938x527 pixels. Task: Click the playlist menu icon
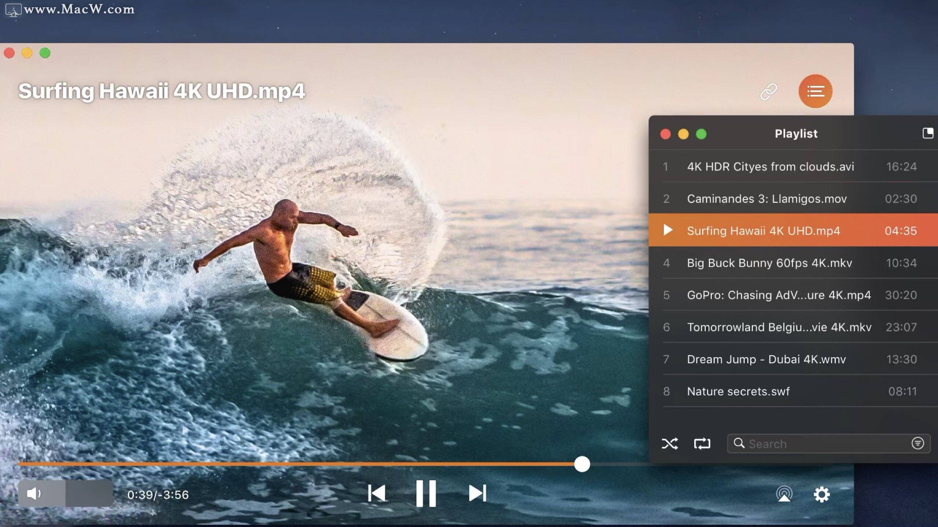pos(815,91)
